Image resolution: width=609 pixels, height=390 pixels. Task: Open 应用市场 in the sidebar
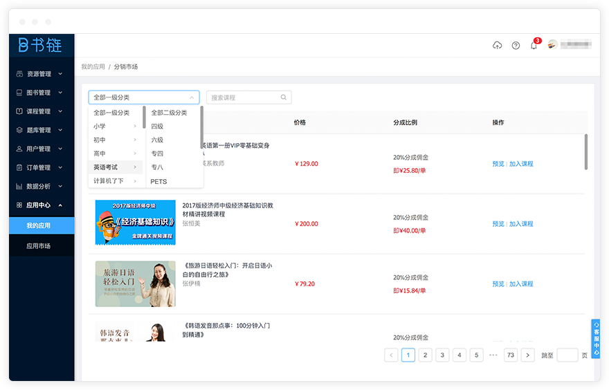(38, 245)
